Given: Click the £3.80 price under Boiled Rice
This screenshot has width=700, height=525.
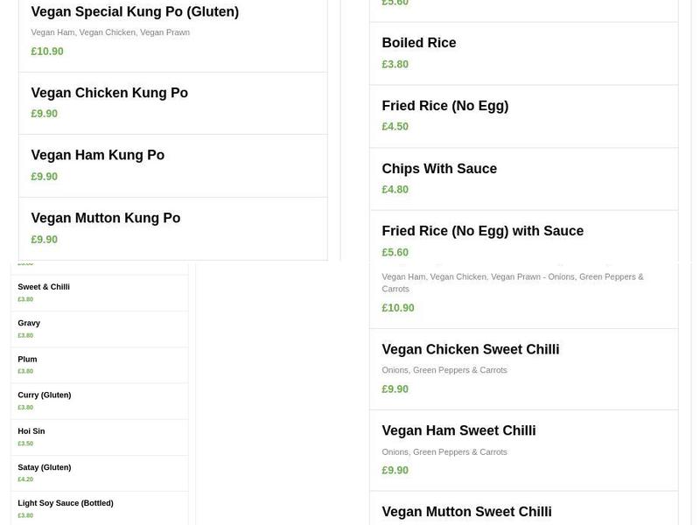Looking at the screenshot, I should click(393, 63).
